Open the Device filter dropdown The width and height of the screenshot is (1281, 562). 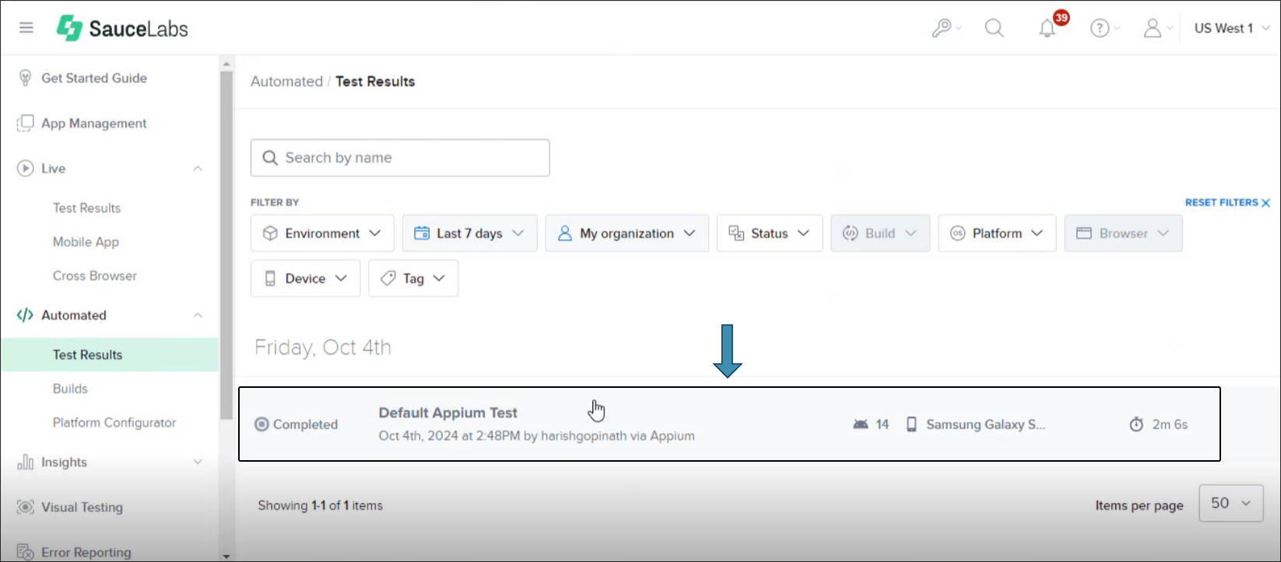click(x=305, y=278)
